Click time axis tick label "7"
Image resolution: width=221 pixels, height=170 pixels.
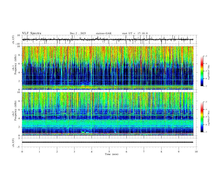(x=144, y=152)
